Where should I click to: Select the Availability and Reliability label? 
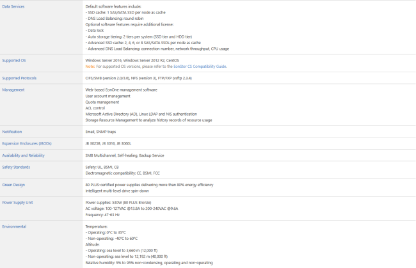tap(23, 155)
